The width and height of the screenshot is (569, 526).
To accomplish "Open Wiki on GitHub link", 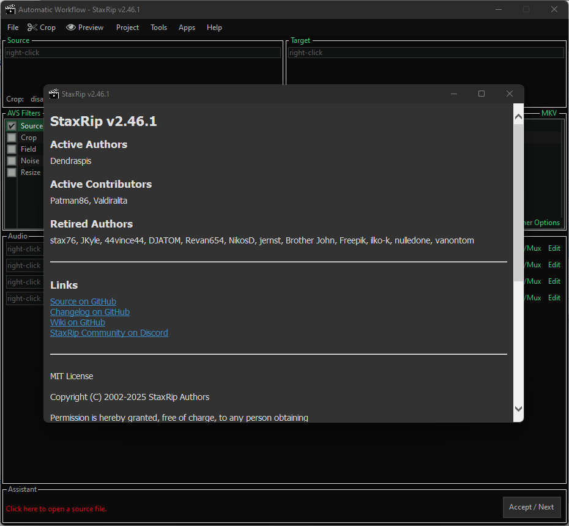I will [78, 322].
